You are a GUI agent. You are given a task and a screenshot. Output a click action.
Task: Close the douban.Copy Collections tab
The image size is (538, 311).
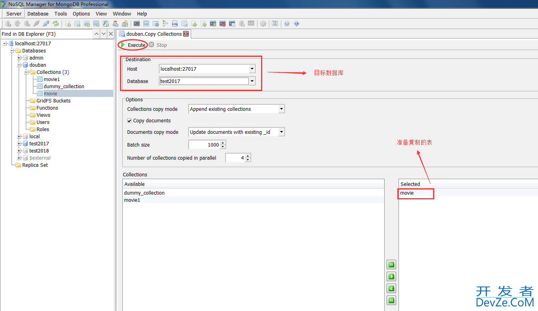[x=186, y=34]
